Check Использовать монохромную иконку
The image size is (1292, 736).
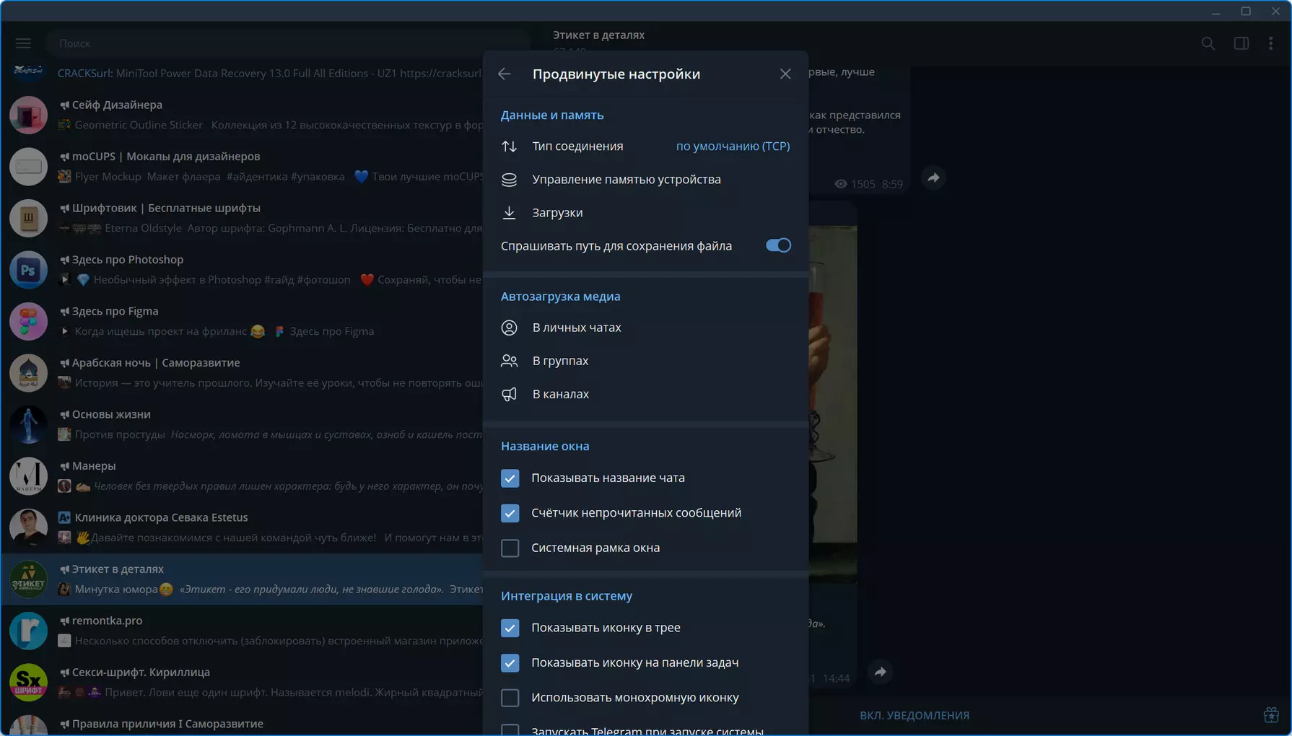(510, 698)
